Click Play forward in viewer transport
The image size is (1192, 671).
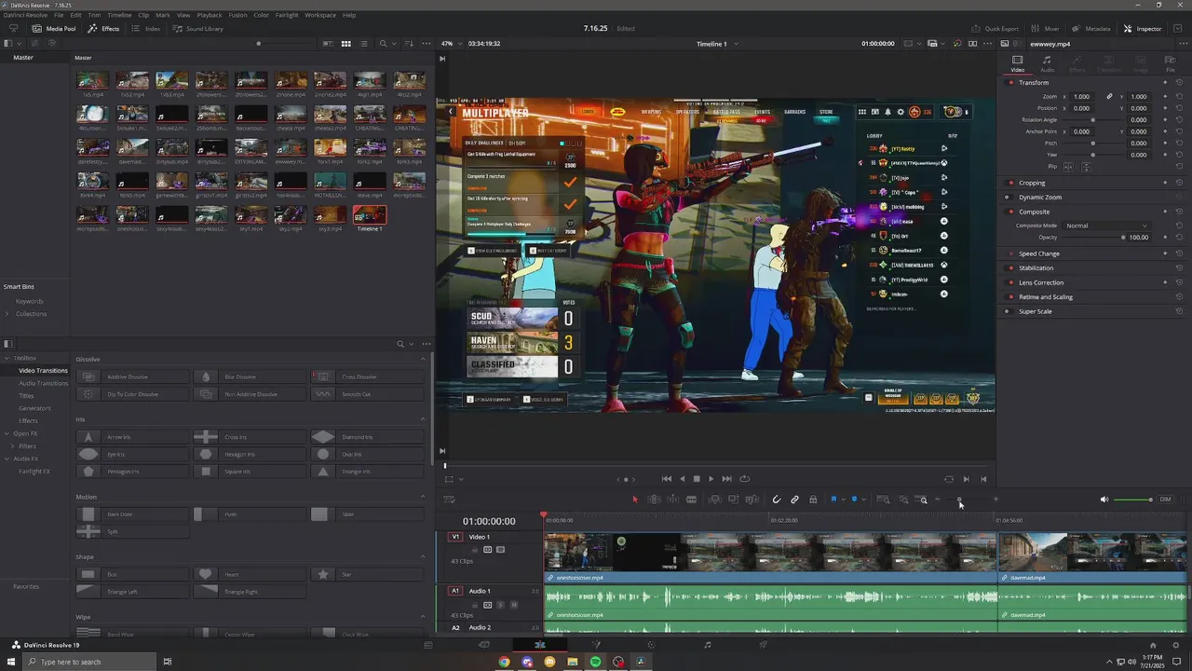click(x=711, y=479)
